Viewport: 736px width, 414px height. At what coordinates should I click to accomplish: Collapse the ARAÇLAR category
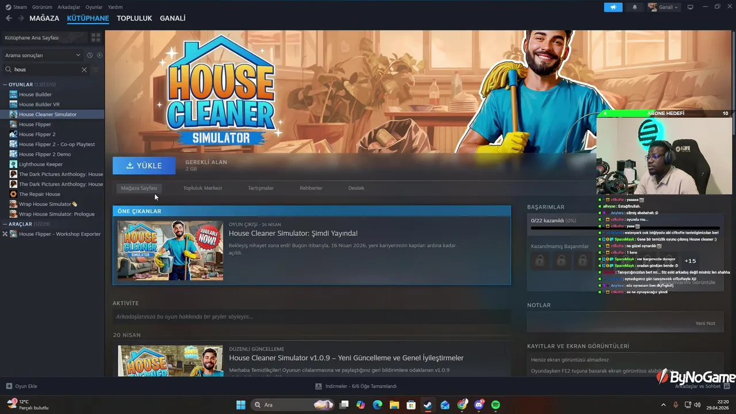[5, 224]
